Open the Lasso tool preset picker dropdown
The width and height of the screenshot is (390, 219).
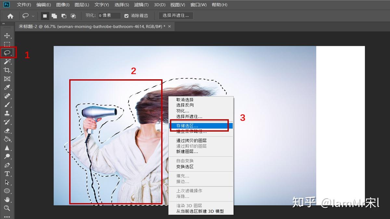coord(33,16)
